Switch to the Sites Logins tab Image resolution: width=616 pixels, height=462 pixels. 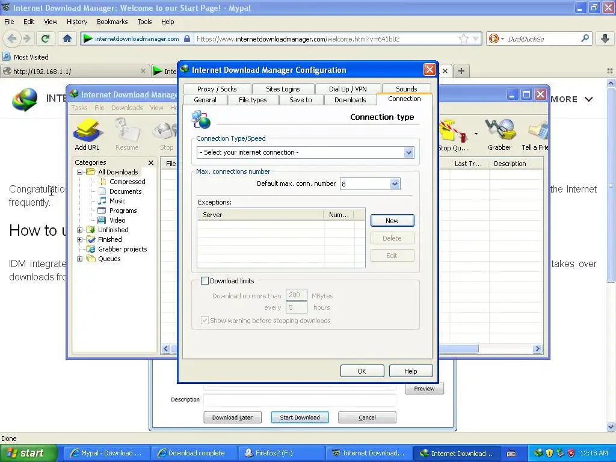pos(283,89)
